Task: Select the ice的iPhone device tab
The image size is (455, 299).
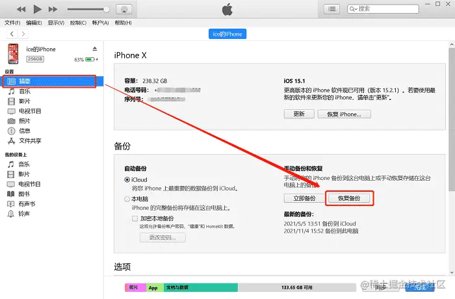Action: pos(227,34)
